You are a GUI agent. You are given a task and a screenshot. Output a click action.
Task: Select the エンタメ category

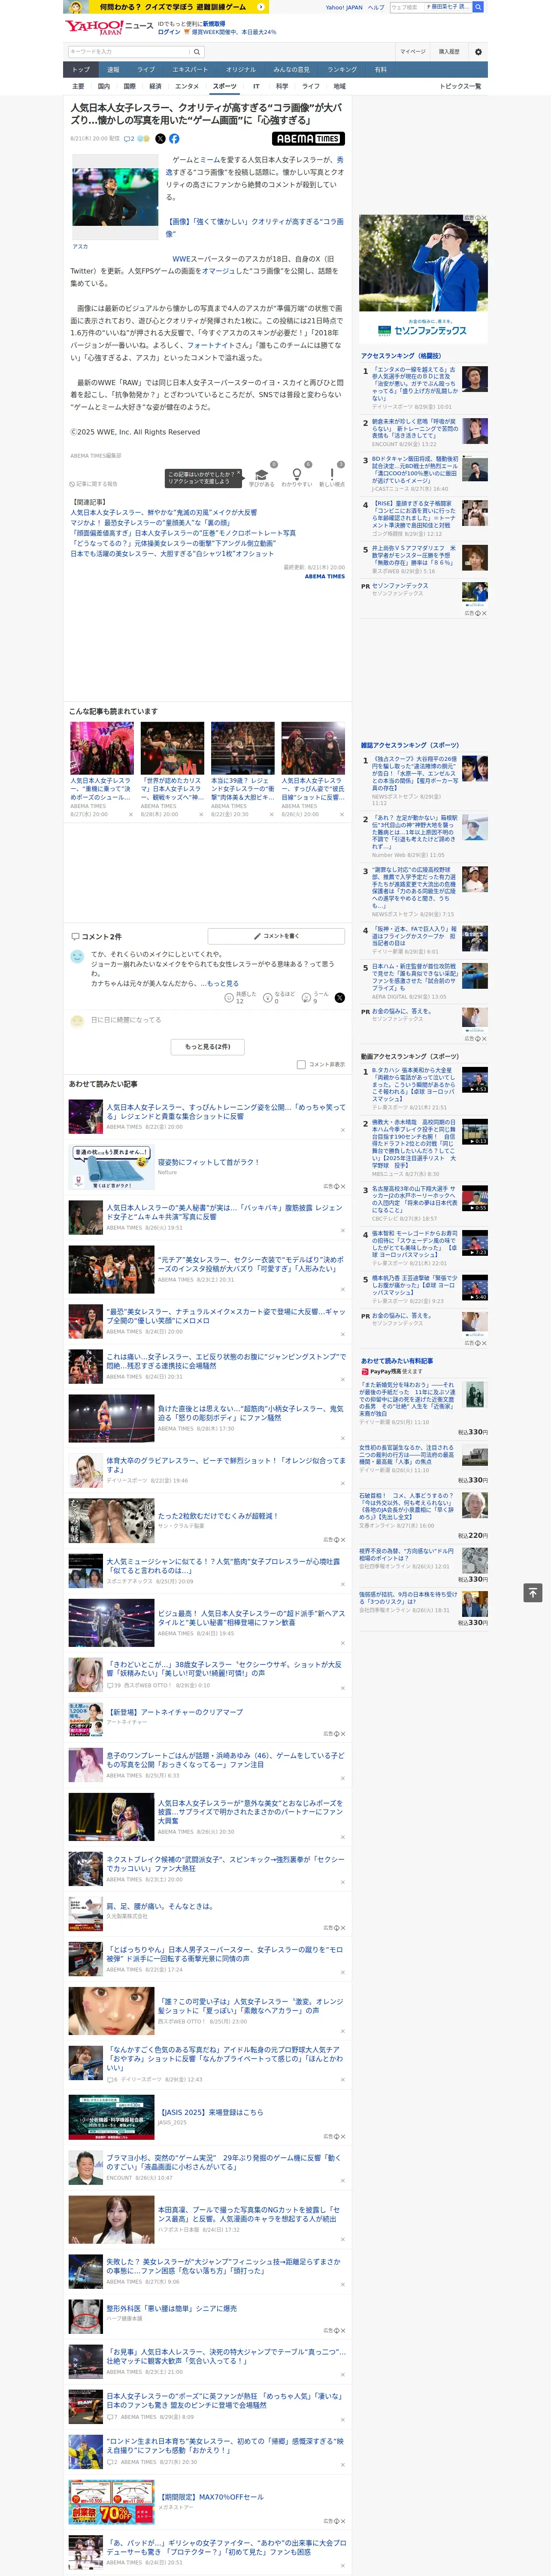coord(187,87)
